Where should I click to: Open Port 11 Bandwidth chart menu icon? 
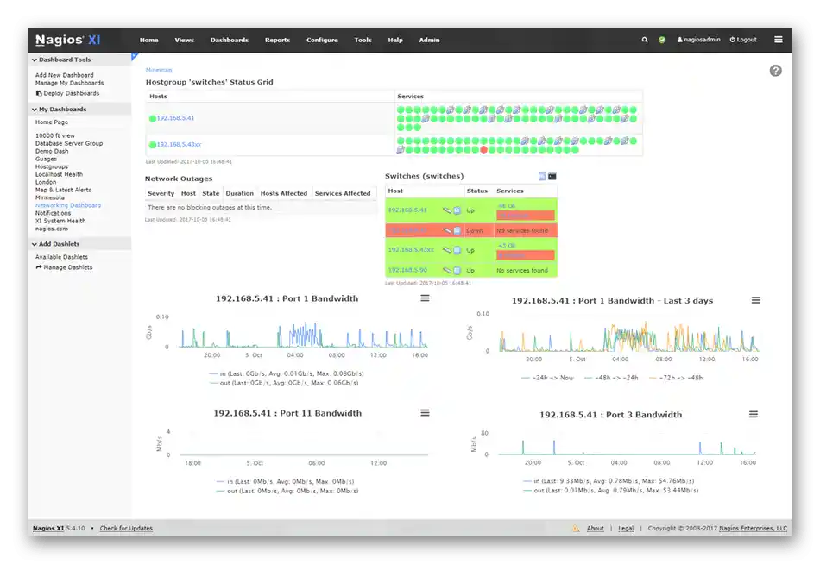[426, 412]
